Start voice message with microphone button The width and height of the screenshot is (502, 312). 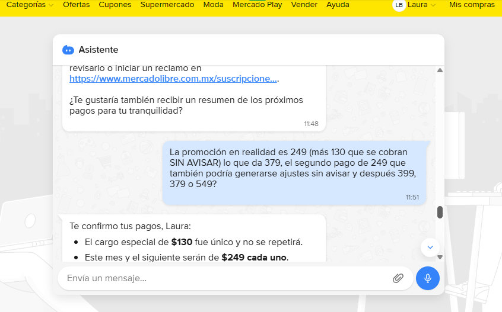pos(428,278)
